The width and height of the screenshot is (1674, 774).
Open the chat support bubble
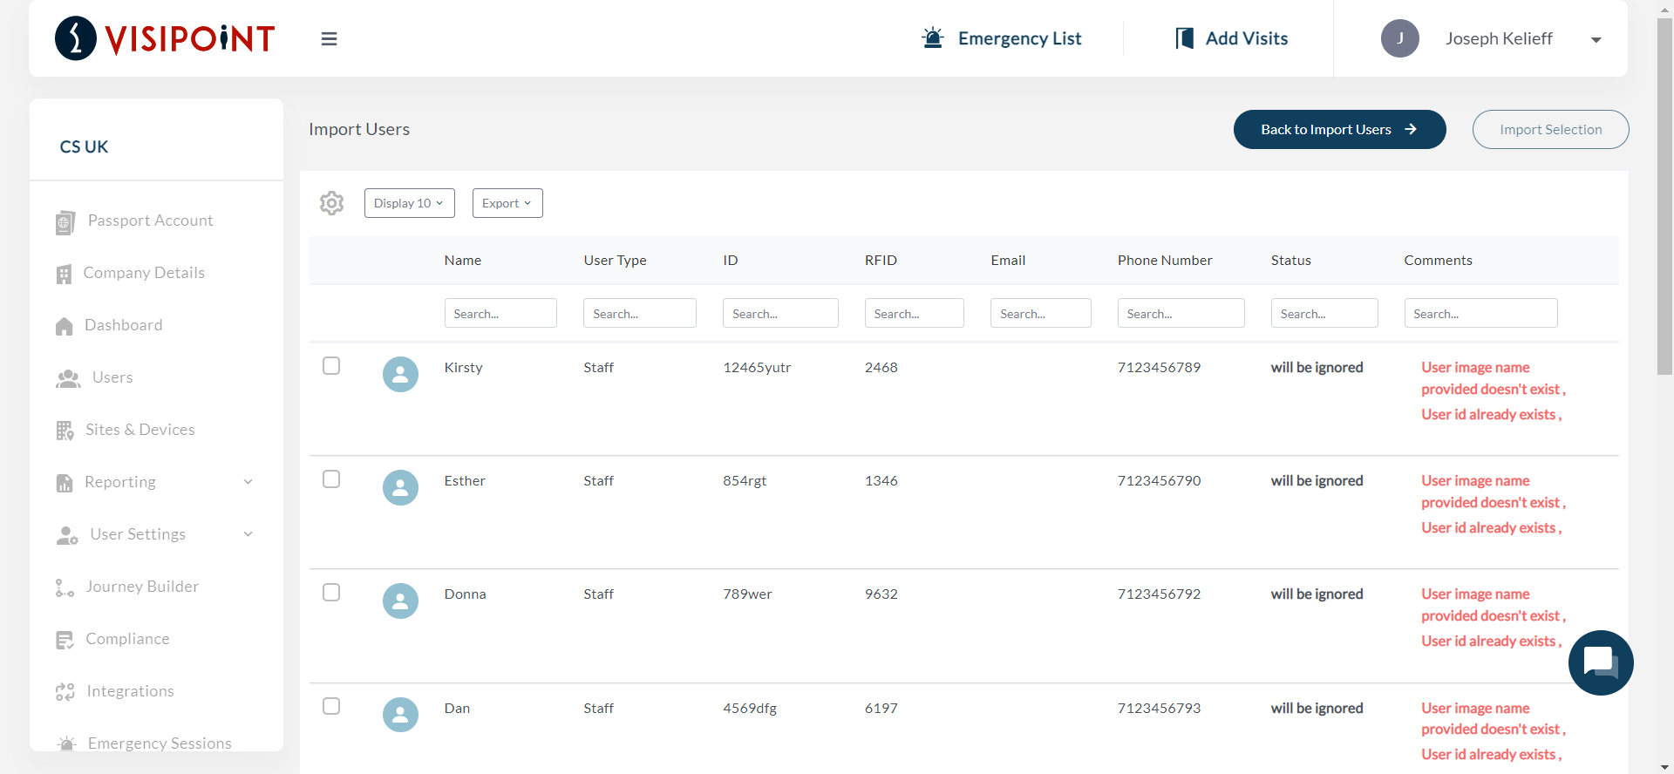[x=1601, y=662]
